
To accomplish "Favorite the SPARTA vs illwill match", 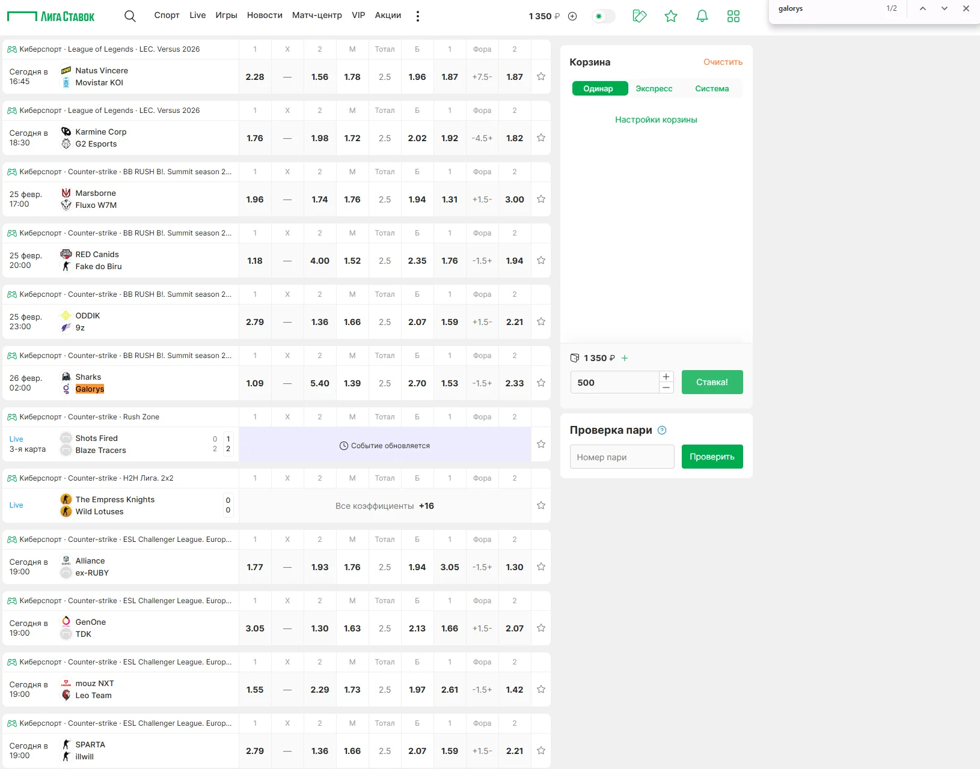I will click(541, 750).
